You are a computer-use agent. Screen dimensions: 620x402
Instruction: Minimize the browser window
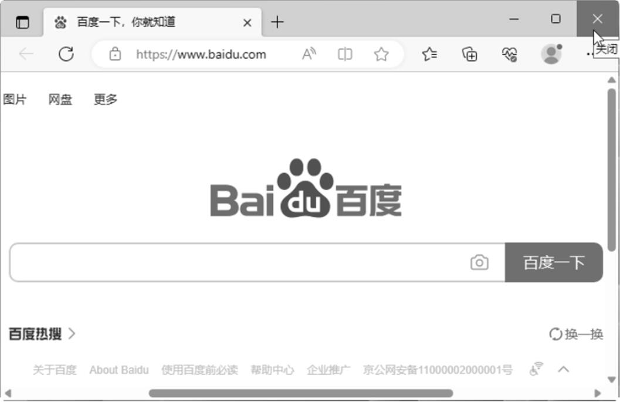(x=514, y=19)
